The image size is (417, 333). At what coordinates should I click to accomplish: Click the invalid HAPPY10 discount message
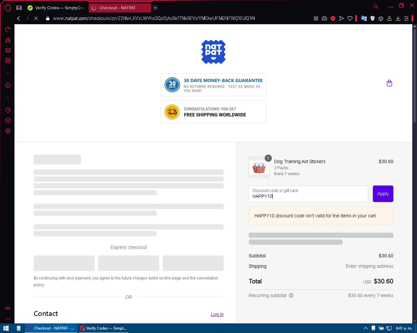[321, 216]
